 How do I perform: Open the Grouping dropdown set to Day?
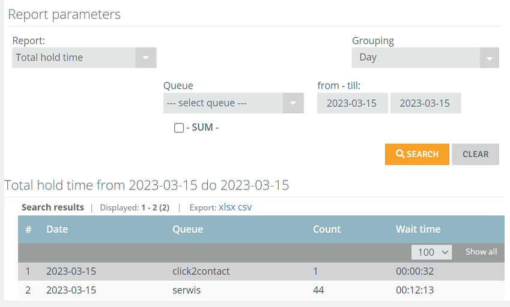point(425,58)
